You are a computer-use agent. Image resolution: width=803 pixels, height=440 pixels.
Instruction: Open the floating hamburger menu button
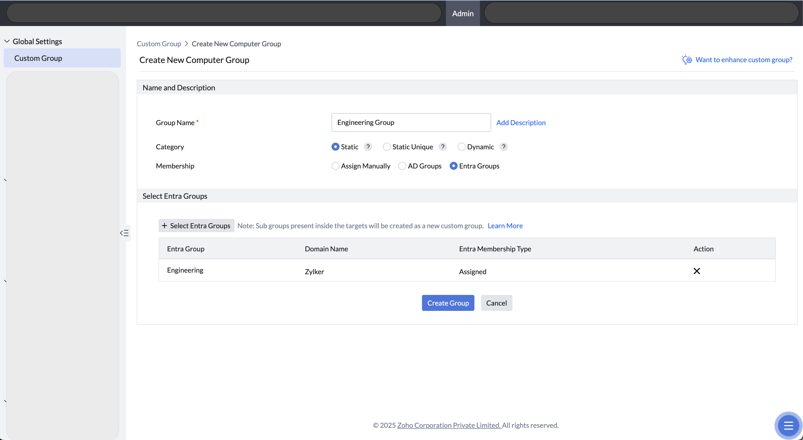(788, 425)
